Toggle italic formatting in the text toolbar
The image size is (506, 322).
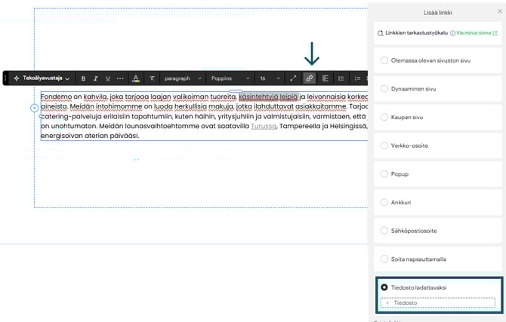point(96,78)
